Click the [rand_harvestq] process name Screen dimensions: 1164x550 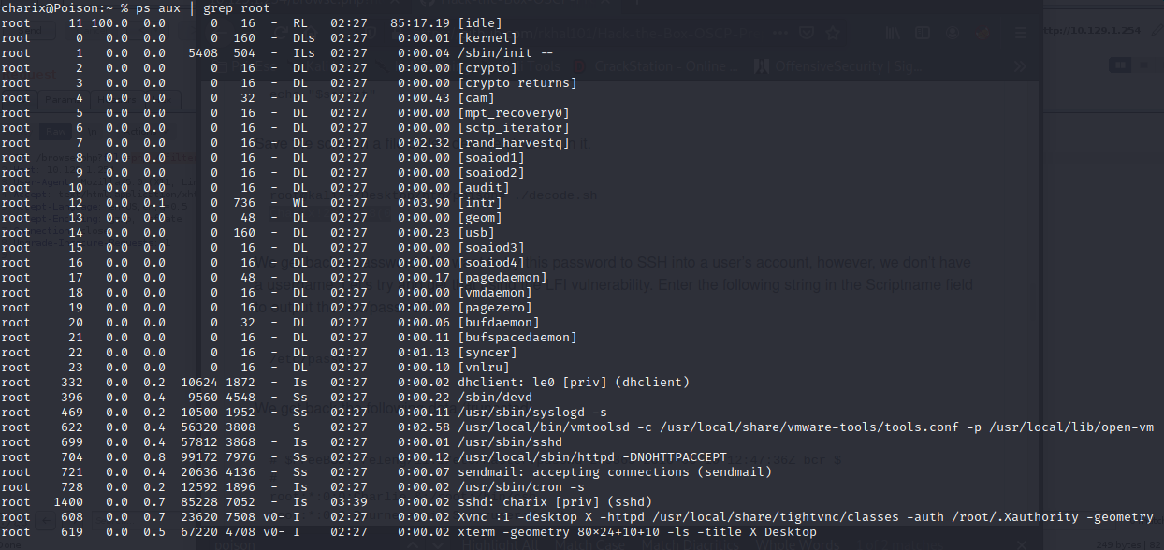pos(514,143)
